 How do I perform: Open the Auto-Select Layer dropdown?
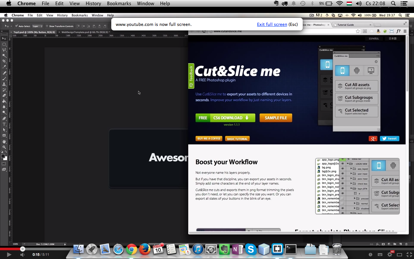pyautogui.click(x=37, y=26)
